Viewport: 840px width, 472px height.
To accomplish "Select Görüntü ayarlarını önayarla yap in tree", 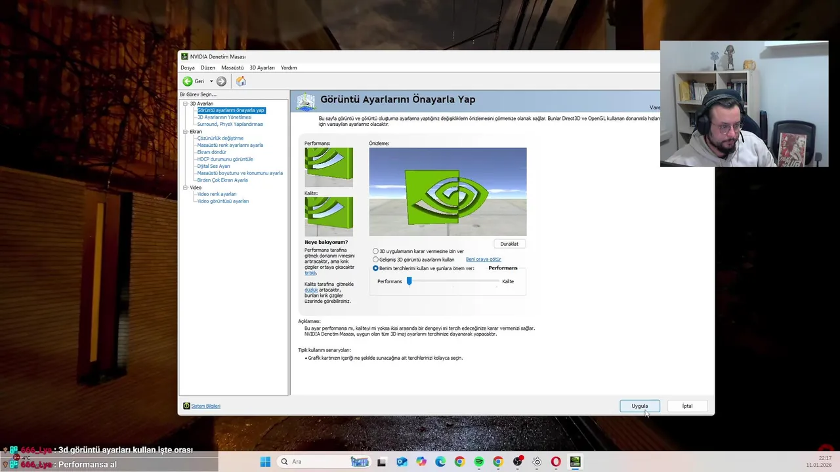I will click(x=231, y=110).
